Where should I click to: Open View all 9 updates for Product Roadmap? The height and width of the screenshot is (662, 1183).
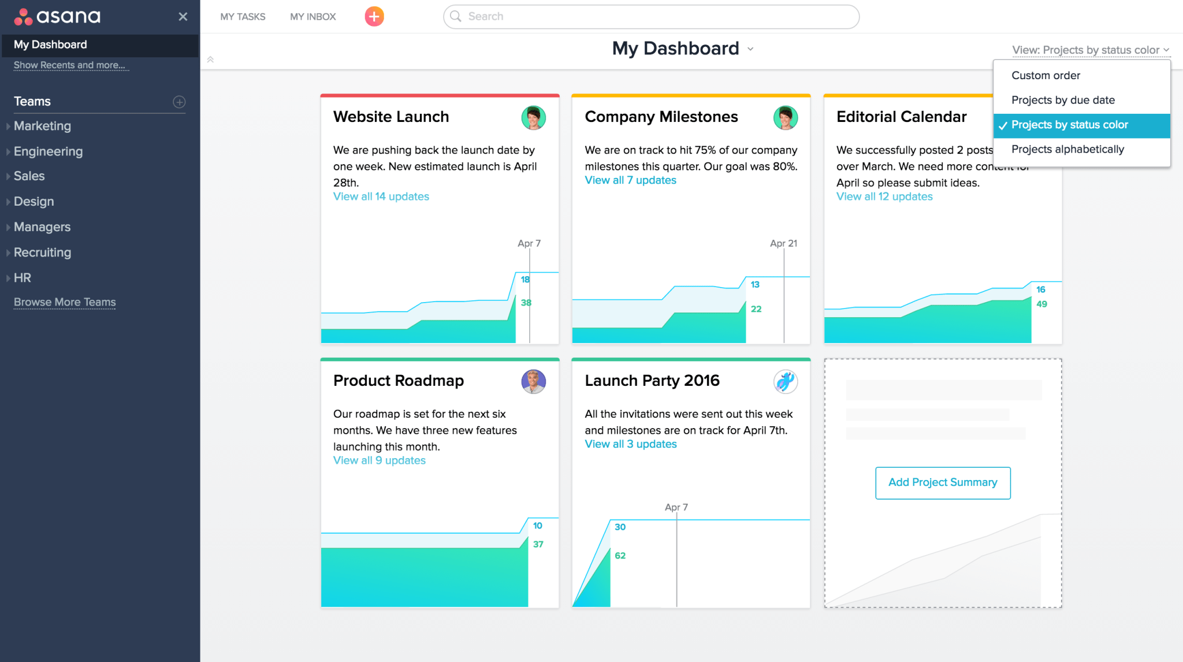(x=379, y=460)
